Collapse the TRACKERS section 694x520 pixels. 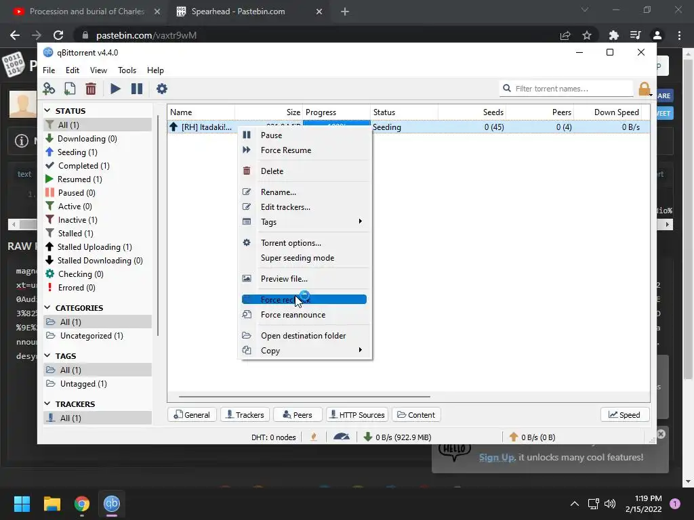point(47,404)
